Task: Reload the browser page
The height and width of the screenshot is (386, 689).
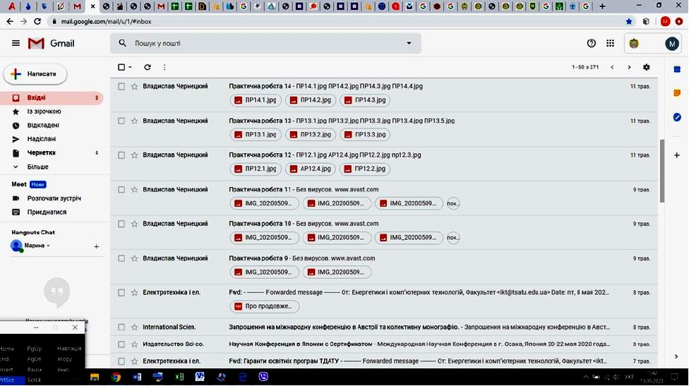Action: 37,21
